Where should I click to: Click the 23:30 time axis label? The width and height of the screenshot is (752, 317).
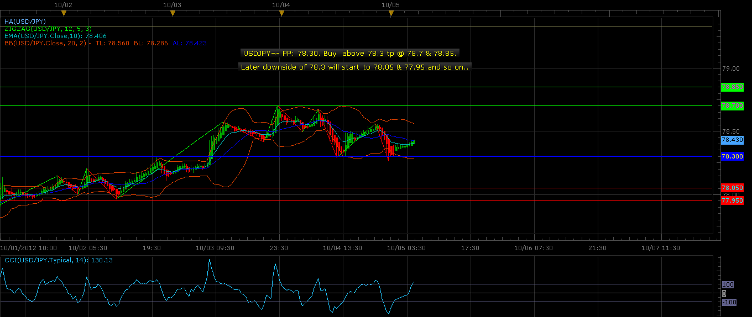point(279,248)
